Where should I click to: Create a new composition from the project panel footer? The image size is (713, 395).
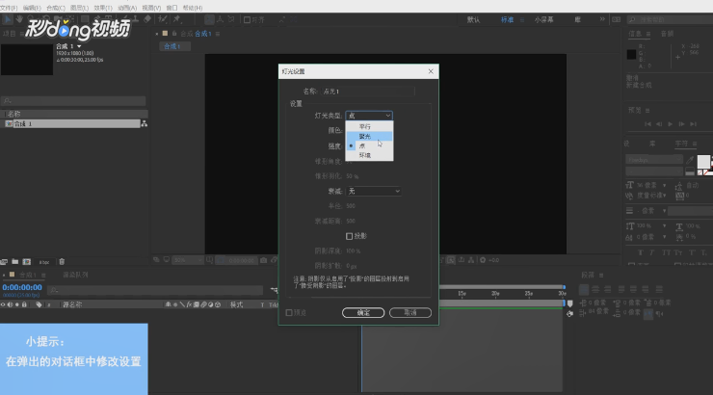click(x=27, y=262)
